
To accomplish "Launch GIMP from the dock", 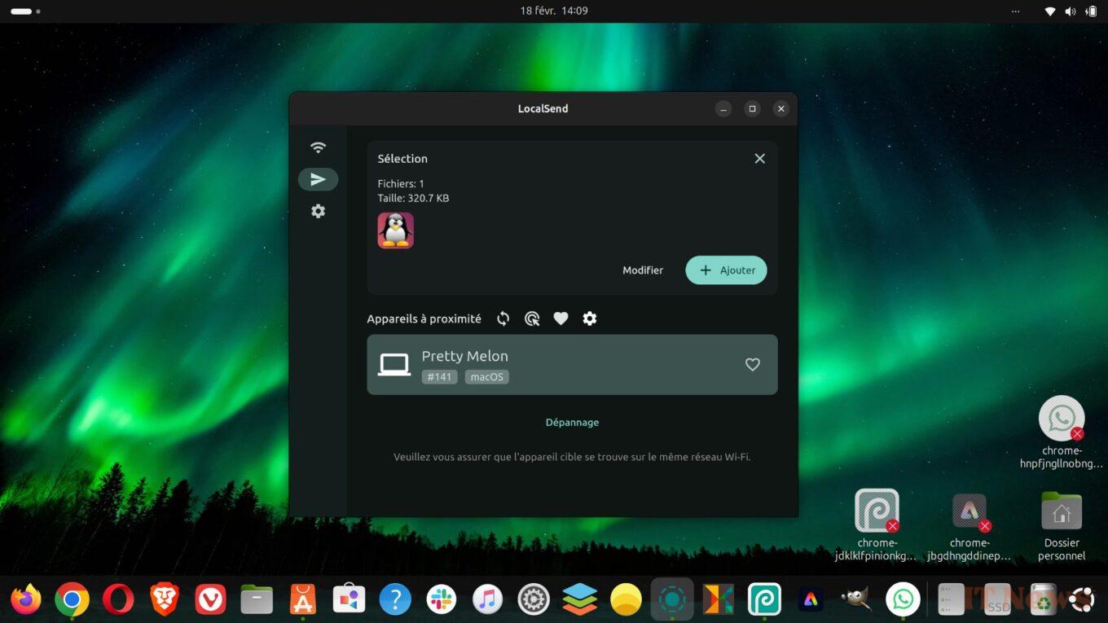I will pos(856,600).
